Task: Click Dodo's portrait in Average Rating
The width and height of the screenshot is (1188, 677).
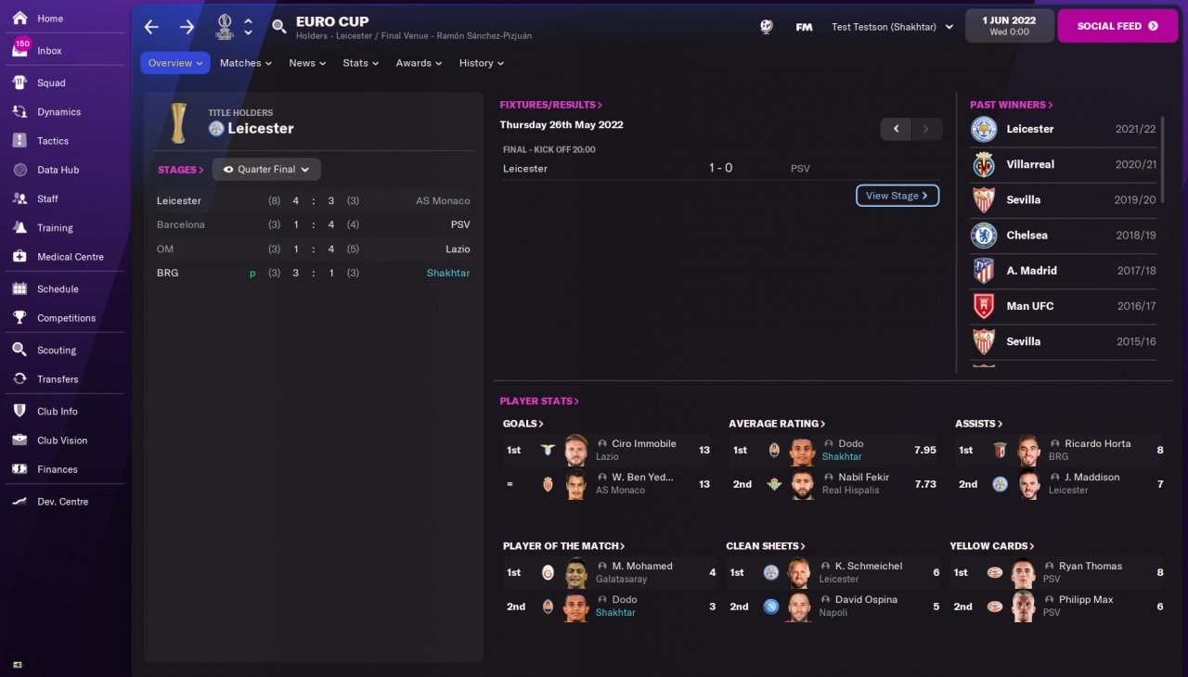Action: point(803,450)
